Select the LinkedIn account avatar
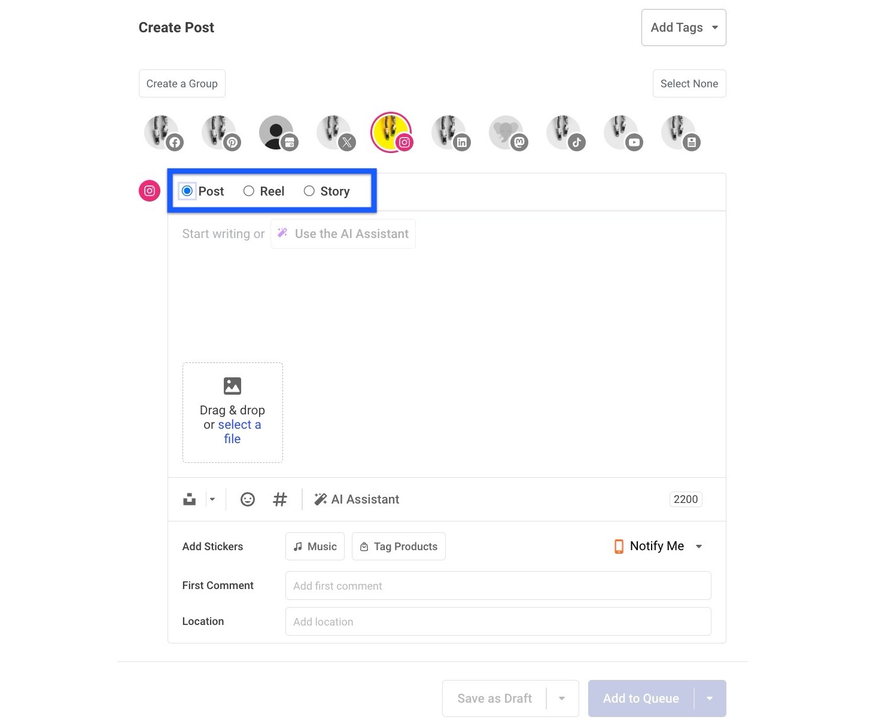Image resolution: width=876 pixels, height=726 pixels. point(449,132)
